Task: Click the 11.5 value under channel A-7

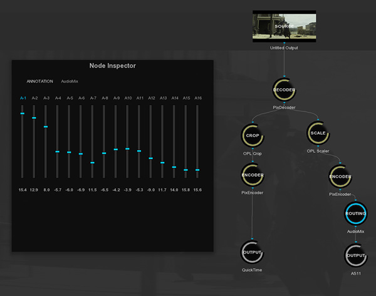Action: coord(93,190)
